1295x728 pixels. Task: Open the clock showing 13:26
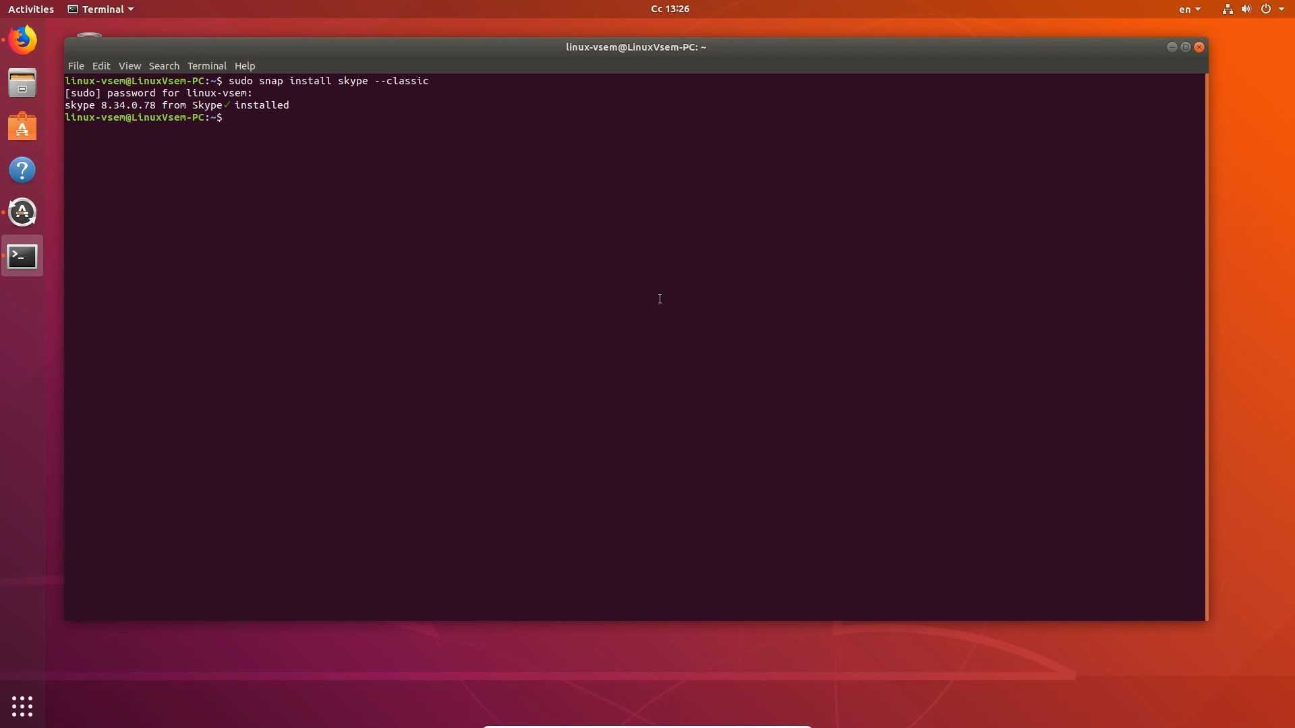(x=670, y=9)
